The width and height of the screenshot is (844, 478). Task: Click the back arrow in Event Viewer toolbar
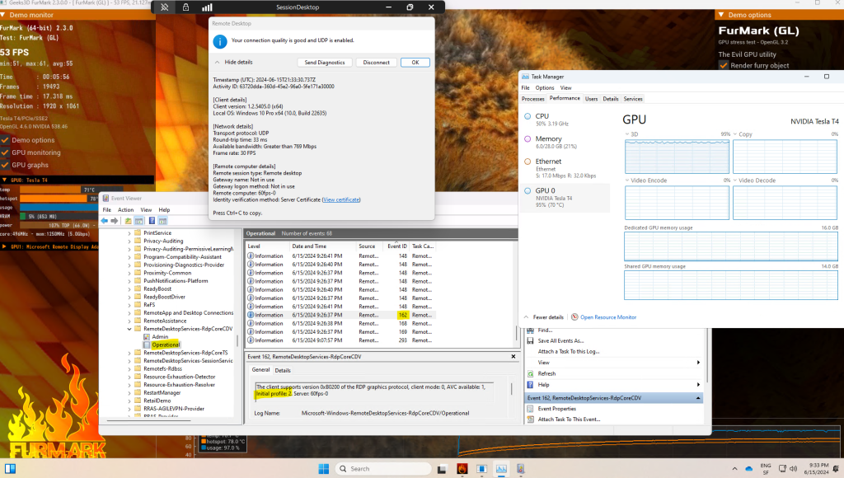pos(105,221)
